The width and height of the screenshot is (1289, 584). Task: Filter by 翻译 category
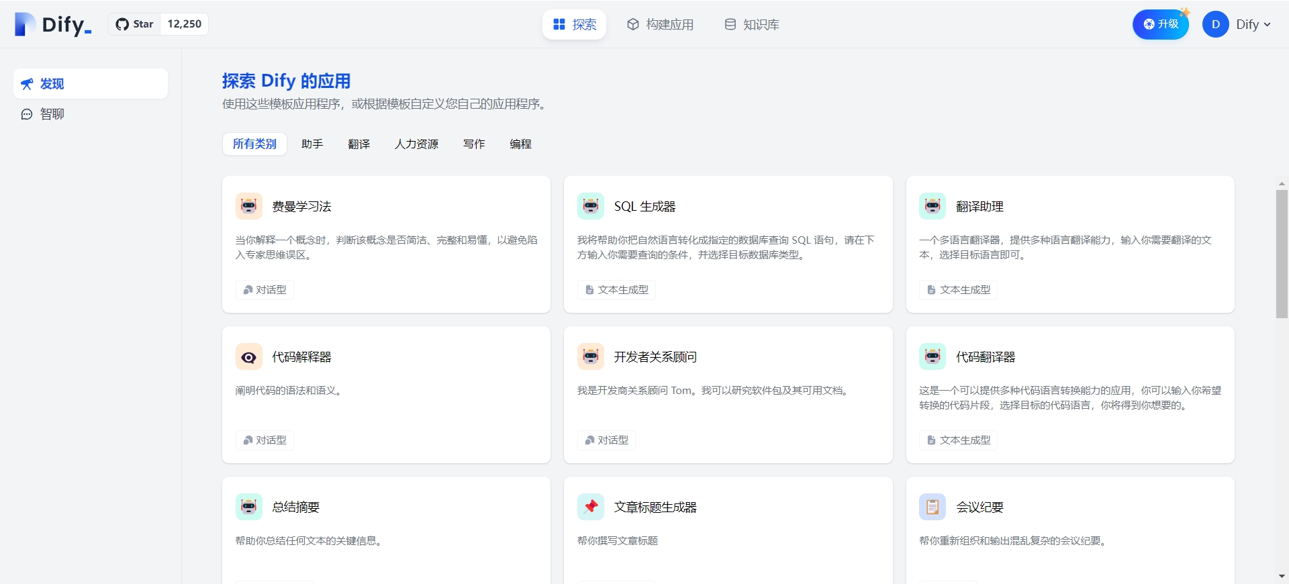point(359,144)
